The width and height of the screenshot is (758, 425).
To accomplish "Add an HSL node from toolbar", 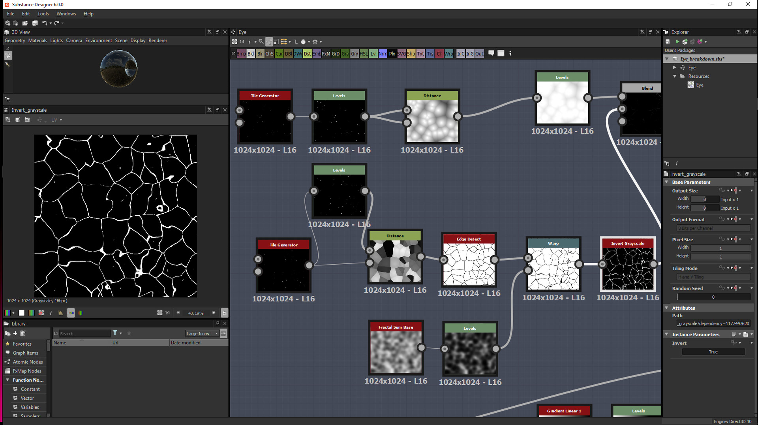I will pos(364,54).
